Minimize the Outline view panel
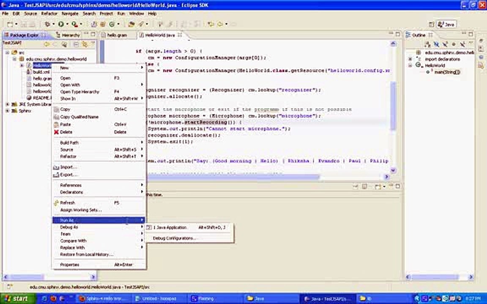Viewport: 487px width, 304px height. pos(463,33)
